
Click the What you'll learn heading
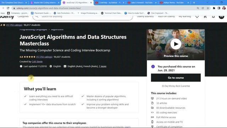40,89
